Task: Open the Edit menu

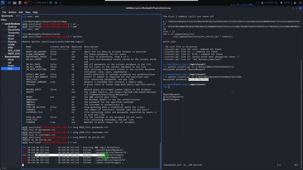Action: click(x=21, y=12)
